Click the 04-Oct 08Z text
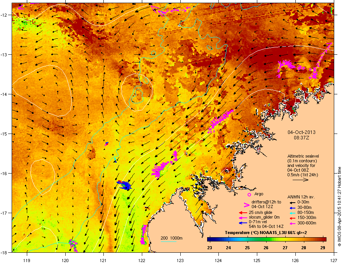This screenshot has width=342, height=264. (x=298, y=170)
